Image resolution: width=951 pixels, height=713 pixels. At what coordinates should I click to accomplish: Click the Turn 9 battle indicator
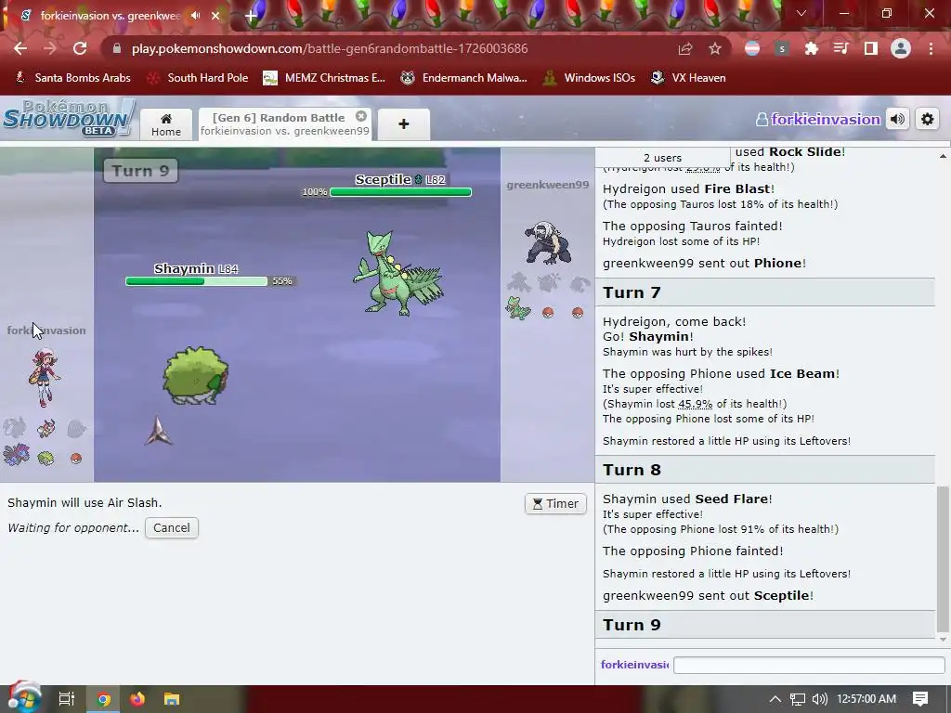pos(140,171)
